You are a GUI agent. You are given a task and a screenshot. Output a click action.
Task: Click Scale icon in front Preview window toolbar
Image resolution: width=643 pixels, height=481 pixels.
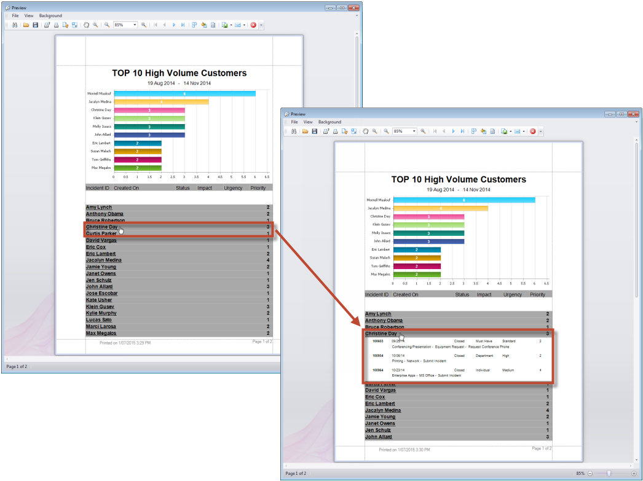354,131
